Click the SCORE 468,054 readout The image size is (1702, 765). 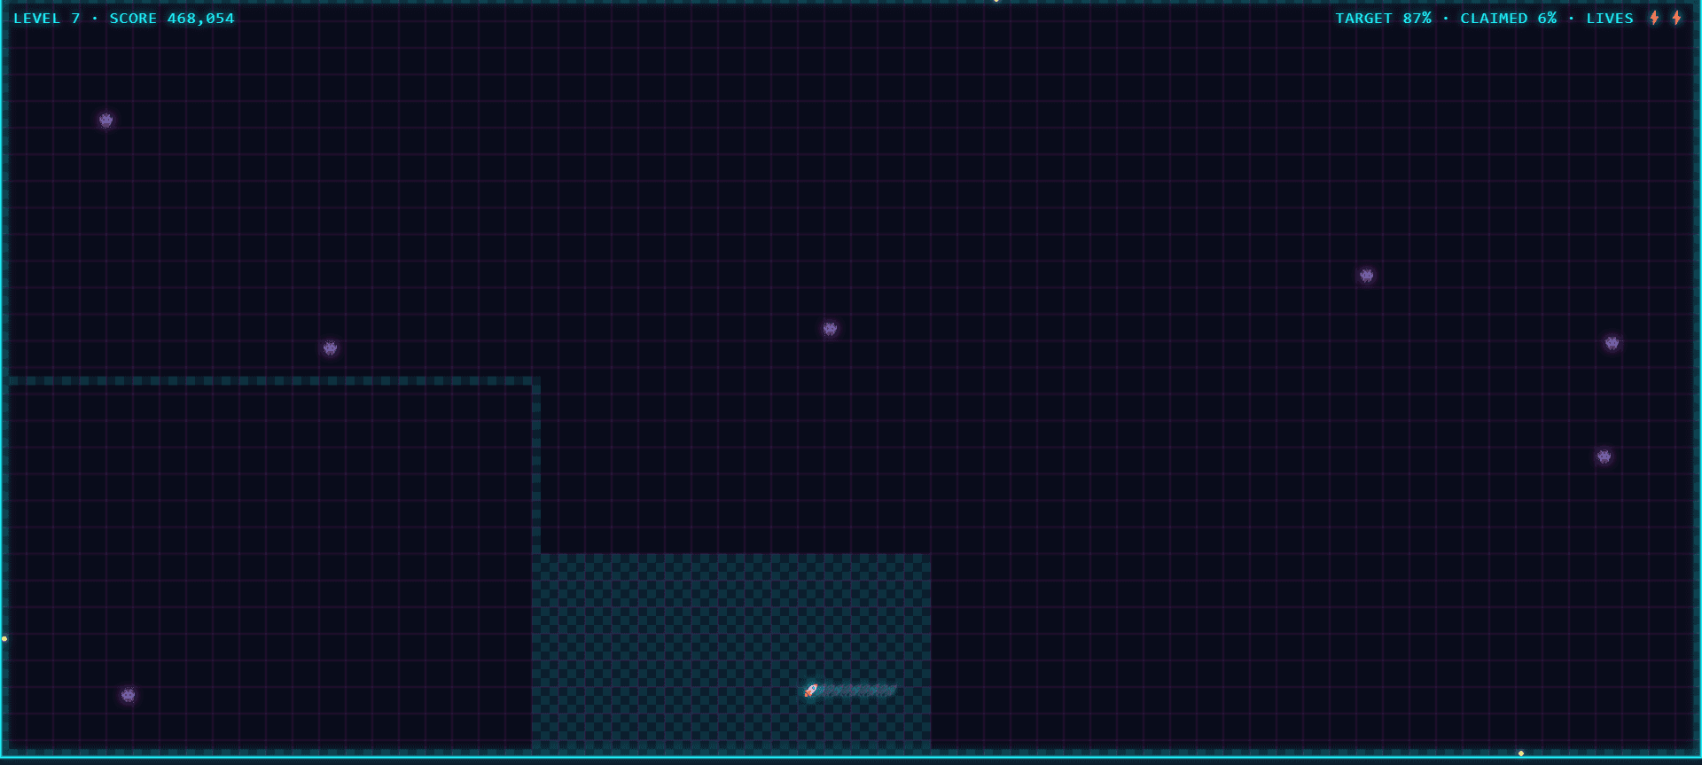click(x=172, y=18)
